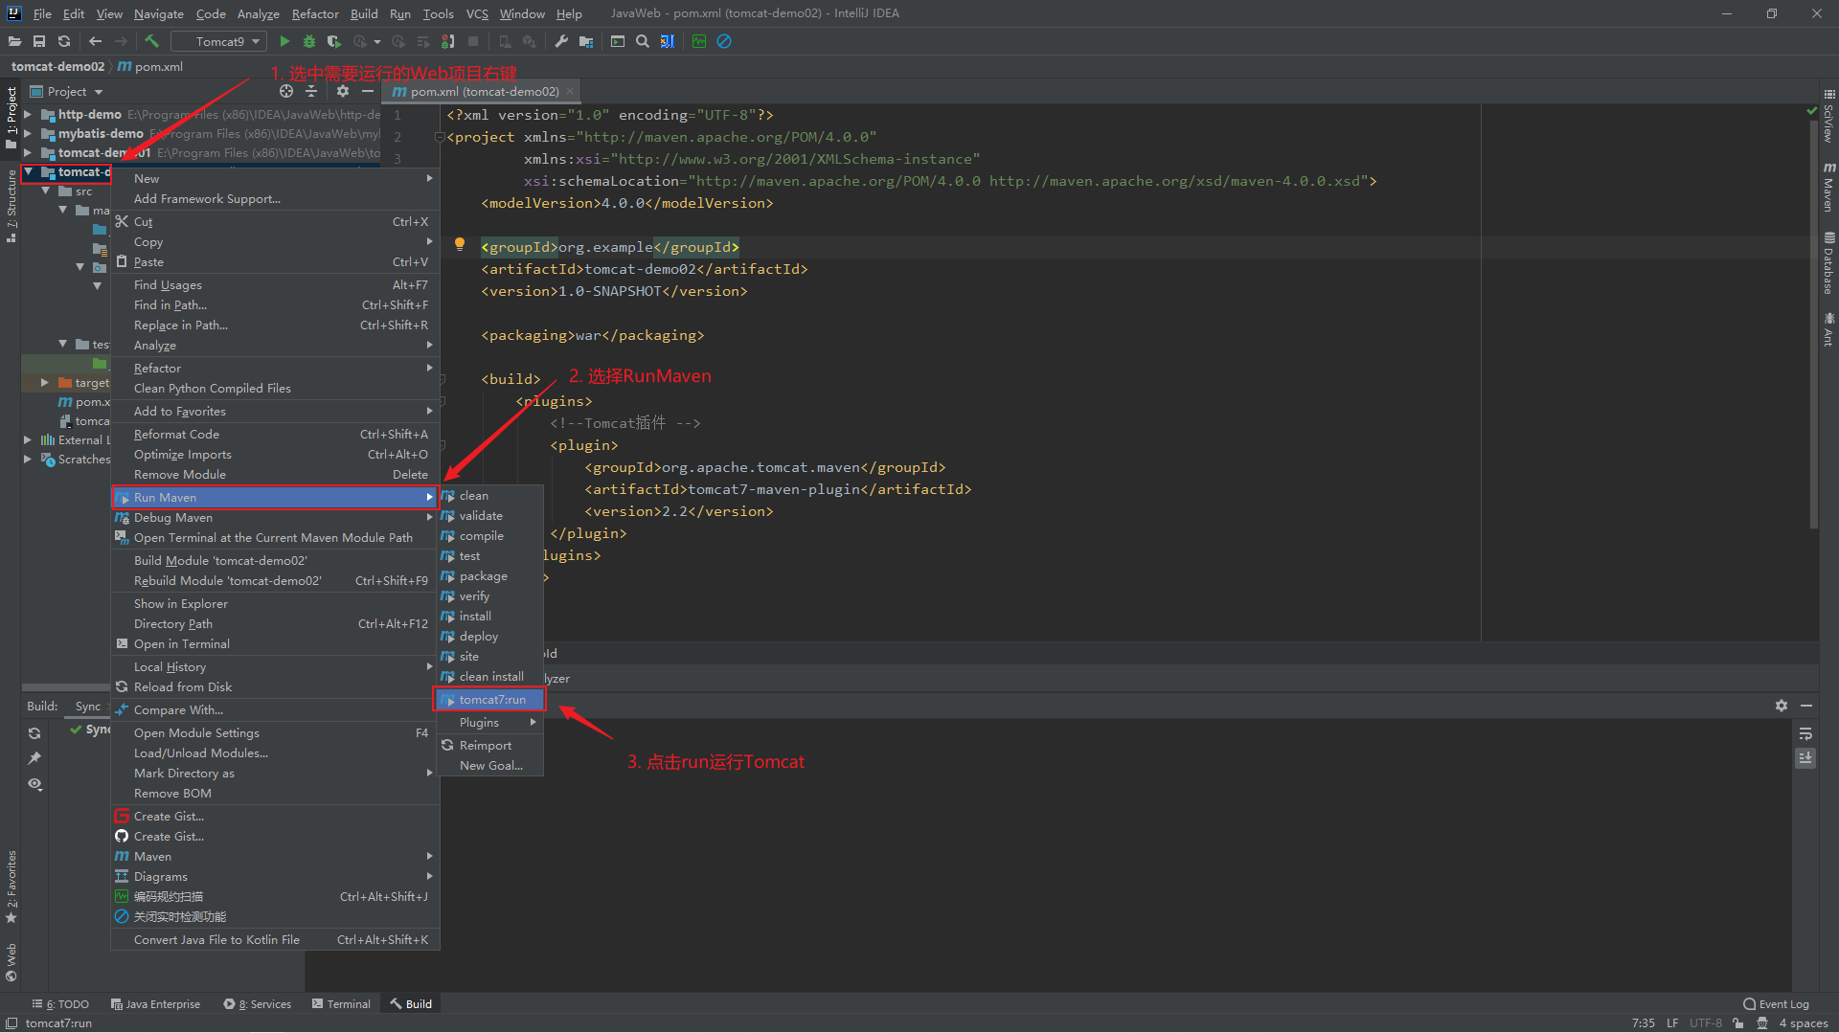Toggle soft-wrap icon in Build output panel
The image size is (1839, 1033).
[1805, 733]
